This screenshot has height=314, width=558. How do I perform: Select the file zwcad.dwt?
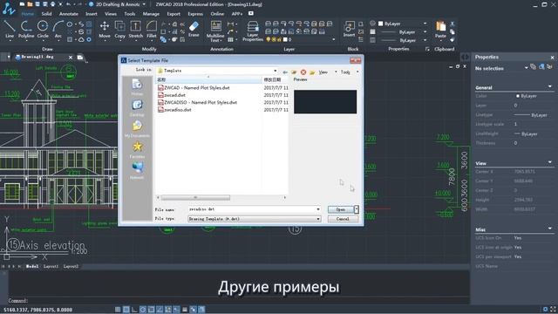click(172, 95)
